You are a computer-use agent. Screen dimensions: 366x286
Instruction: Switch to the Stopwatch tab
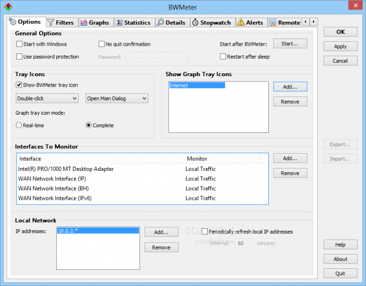coord(213,23)
